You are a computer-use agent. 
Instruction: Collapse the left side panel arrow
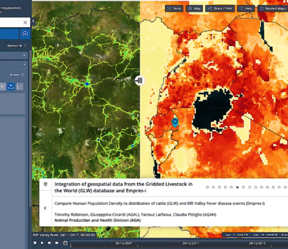click(33, 21)
